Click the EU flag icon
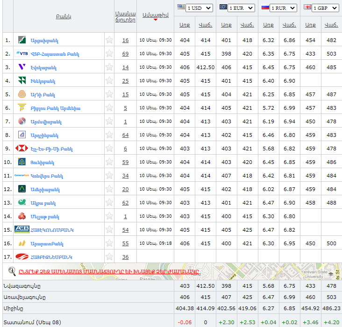This screenshot has width=342, height=327. point(223,7)
